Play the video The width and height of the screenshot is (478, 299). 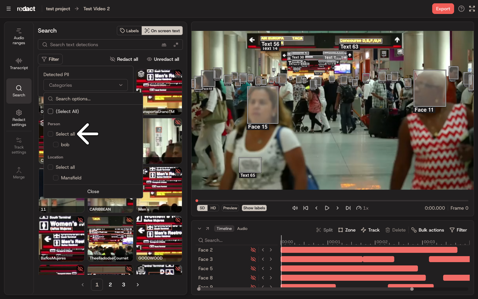(x=327, y=208)
